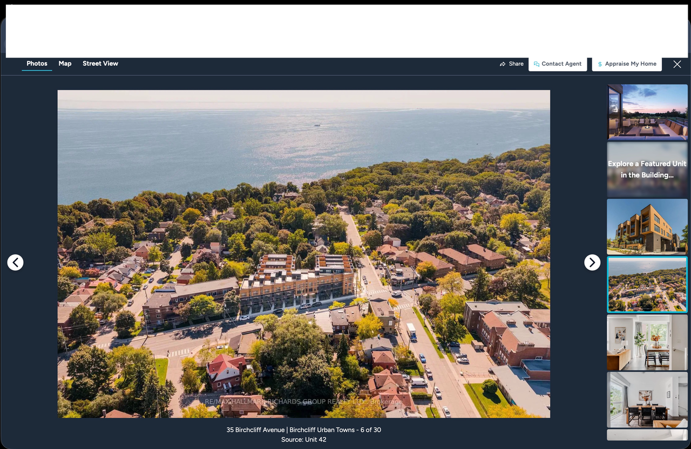Click the dollar sign icon in Appraise My Home
This screenshot has width=691, height=449.
coord(600,64)
